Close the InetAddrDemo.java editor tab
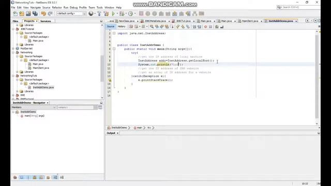Viewport: 331px width, 186px height. click(296, 21)
